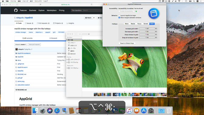Screen dimensions: 204x115
Task: Click the Wi-Fi icon in the menu bar
Action: (x=179, y=1)
